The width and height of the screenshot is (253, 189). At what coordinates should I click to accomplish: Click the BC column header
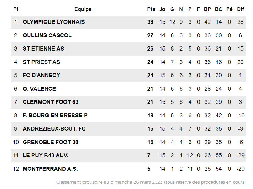(218, 9)
